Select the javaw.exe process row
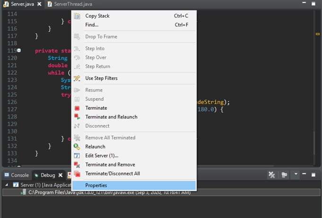The height and width of the screenshot is (218, 322). [x=161, y=192]
